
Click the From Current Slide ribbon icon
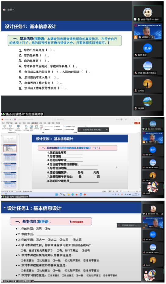pos(10,127)
